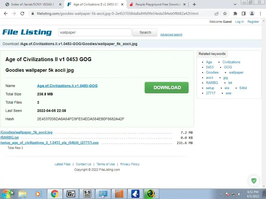Bookmark this page with the star icon
The height and width of the screenshot is (199, 266).
click(x=225, y=13)
